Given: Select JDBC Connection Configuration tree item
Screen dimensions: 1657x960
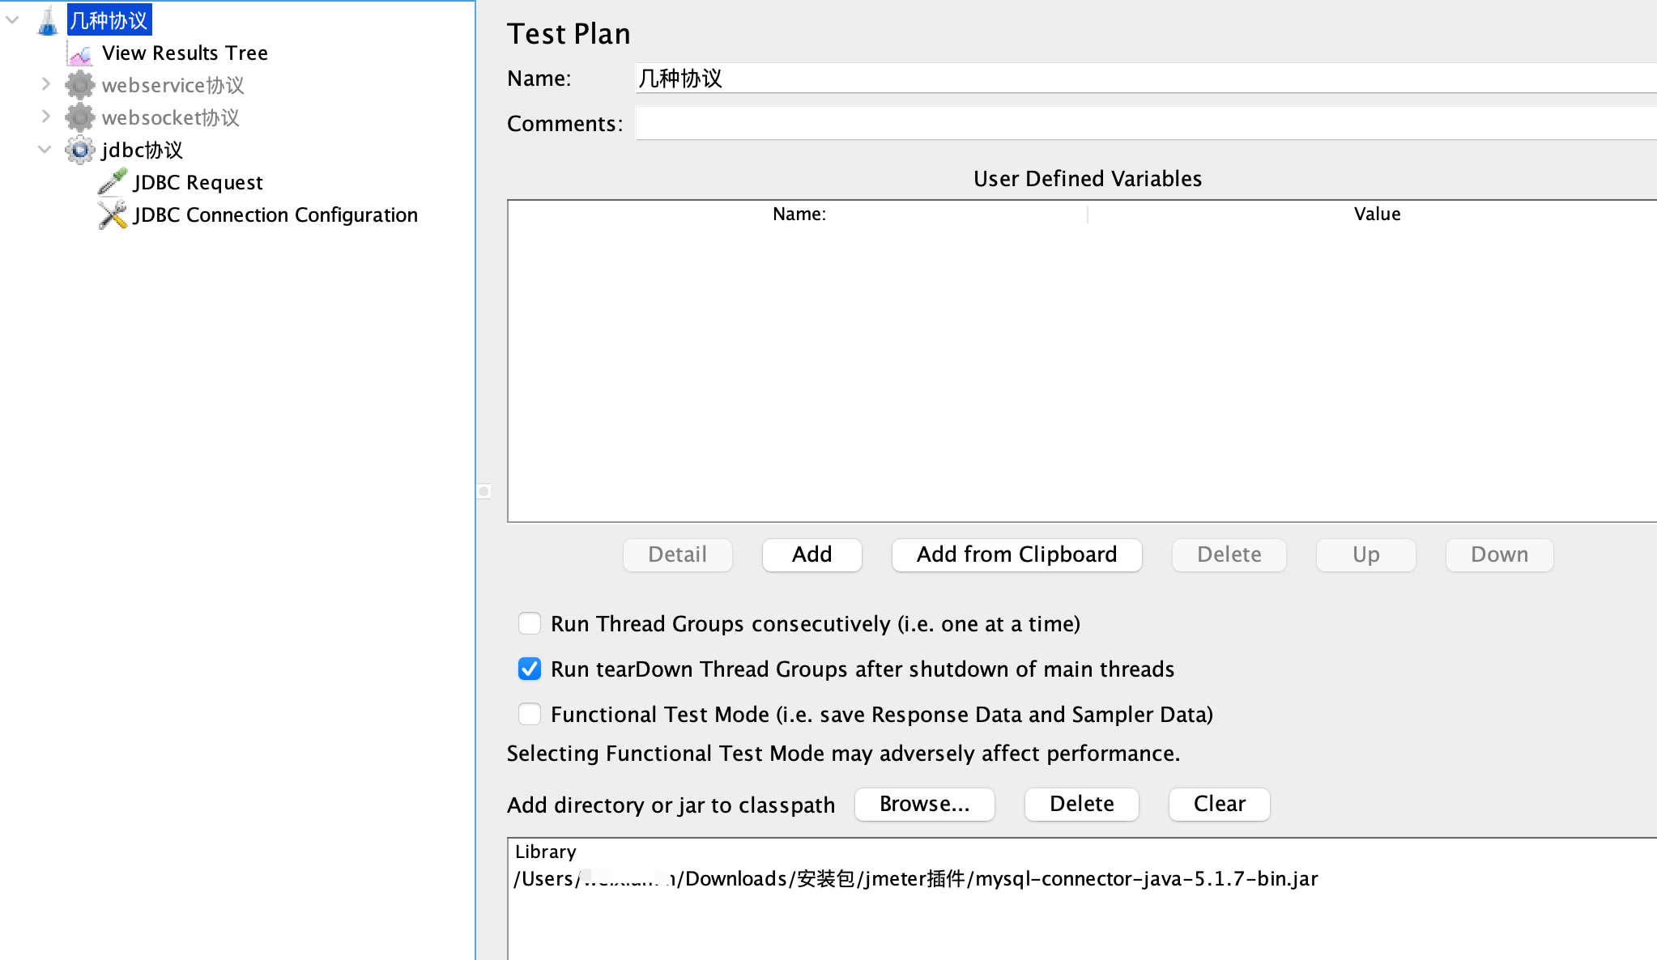Looking at the screenshot, I should click(x=275, y=215).
